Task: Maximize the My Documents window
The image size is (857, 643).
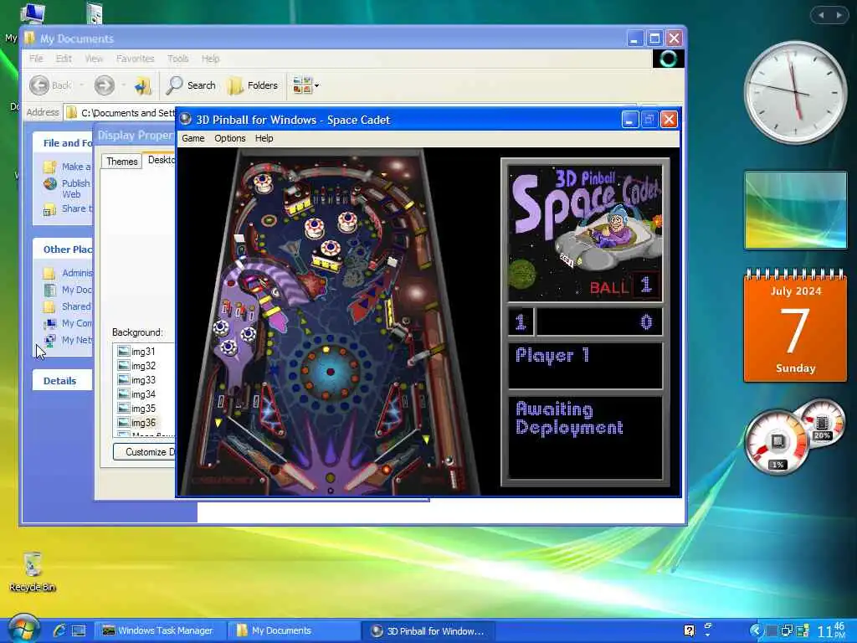Action: click(x=654, y=39)
